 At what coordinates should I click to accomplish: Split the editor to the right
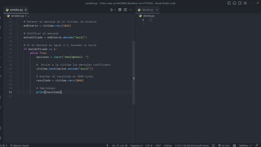click(x=125, y=10)
